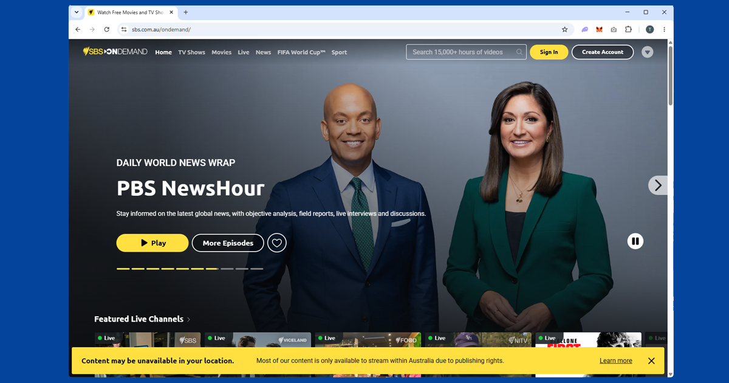Open the VICELAND live channel thumbnail

tap(258, 340)
